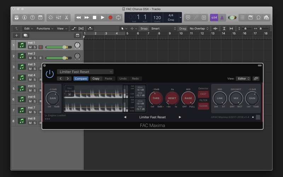Open the View menu in Tracks area
283x177 pixels.
(62, 29)
